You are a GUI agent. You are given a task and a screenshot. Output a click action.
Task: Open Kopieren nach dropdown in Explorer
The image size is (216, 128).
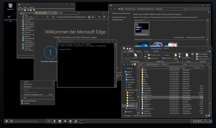(154, 58)
